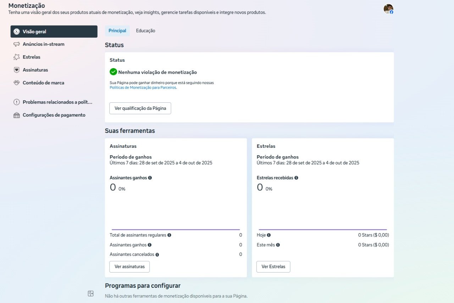454x303 pixels.
Task: Open the Visão geral menu item
Action: (x=54, y=32)
